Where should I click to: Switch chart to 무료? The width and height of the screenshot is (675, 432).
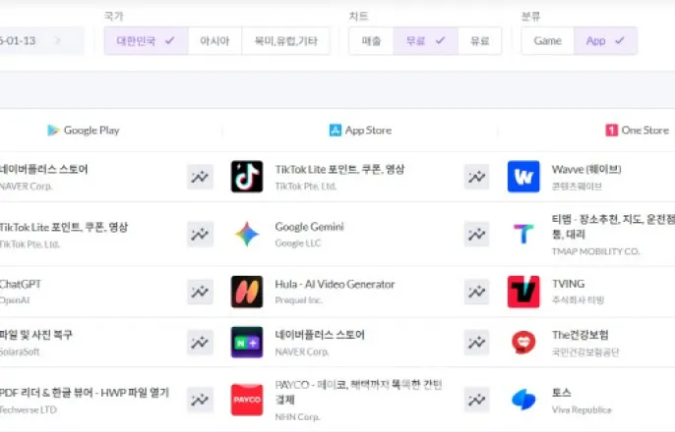tap(425, 41)
